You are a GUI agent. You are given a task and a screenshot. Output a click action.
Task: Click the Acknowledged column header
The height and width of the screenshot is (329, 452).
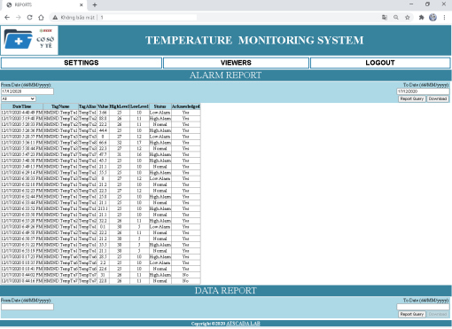(x=186, y=106)
